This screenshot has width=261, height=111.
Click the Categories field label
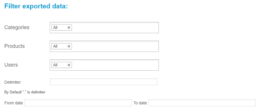pos(17,27)
